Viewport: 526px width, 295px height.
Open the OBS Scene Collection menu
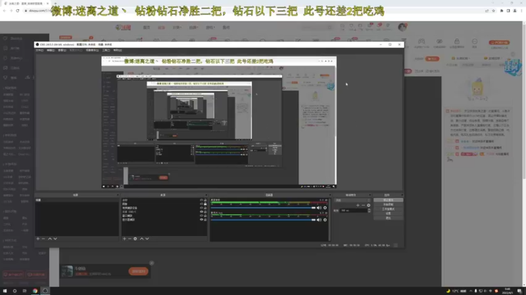coord(92,50)
